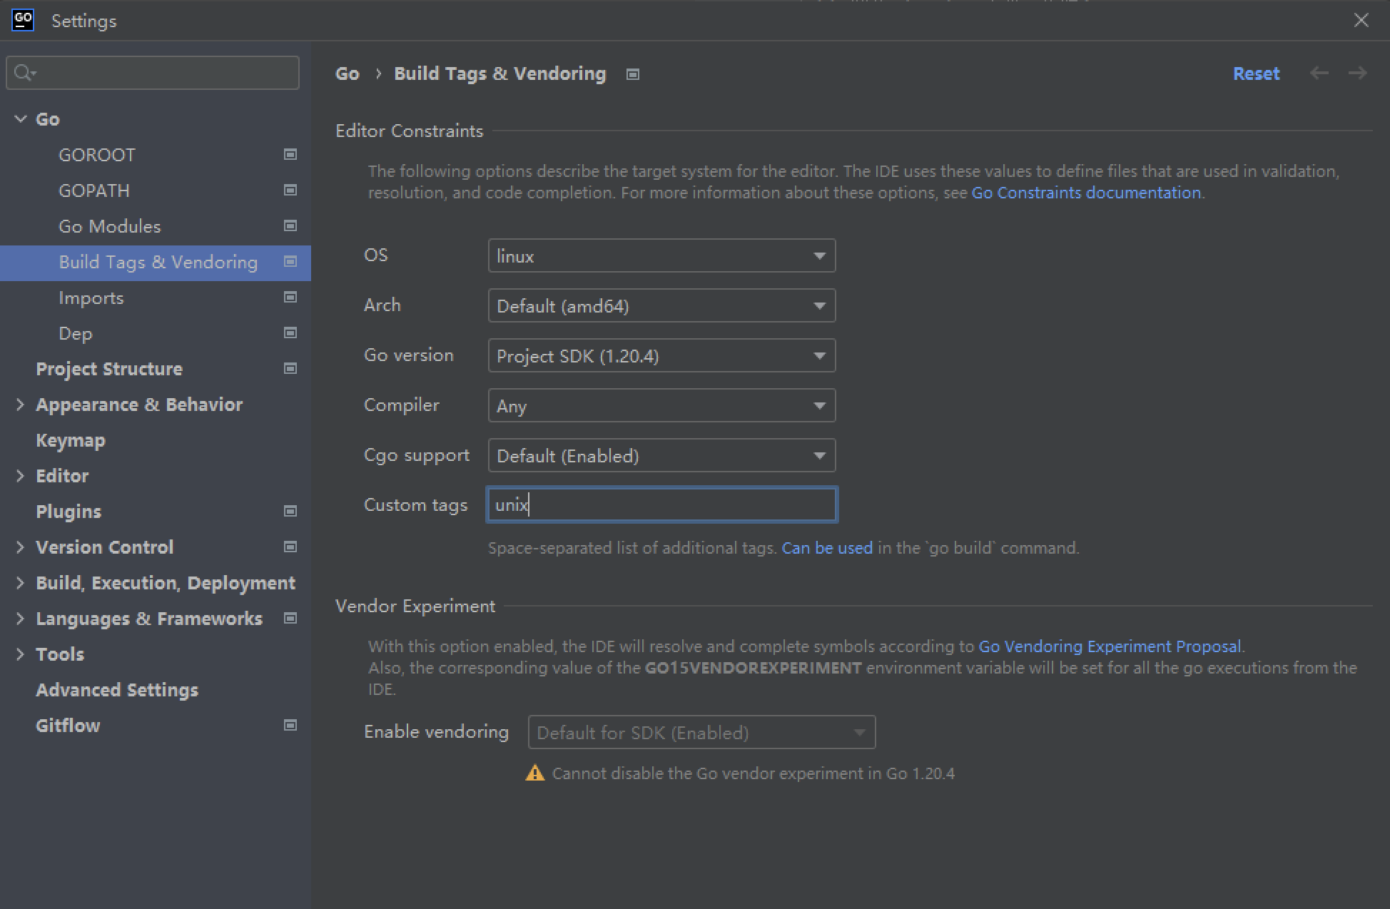The width and height of the screenshot is (1390, 909).
Task: Select the Keymap settings page
Action: (x=71, y=440)
